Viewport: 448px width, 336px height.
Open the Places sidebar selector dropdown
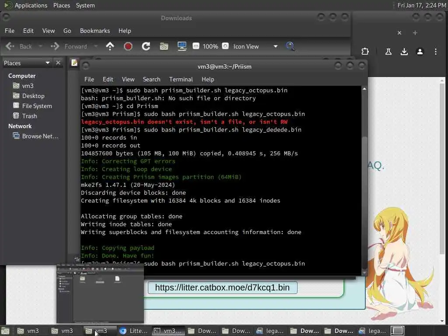(27, 63)
